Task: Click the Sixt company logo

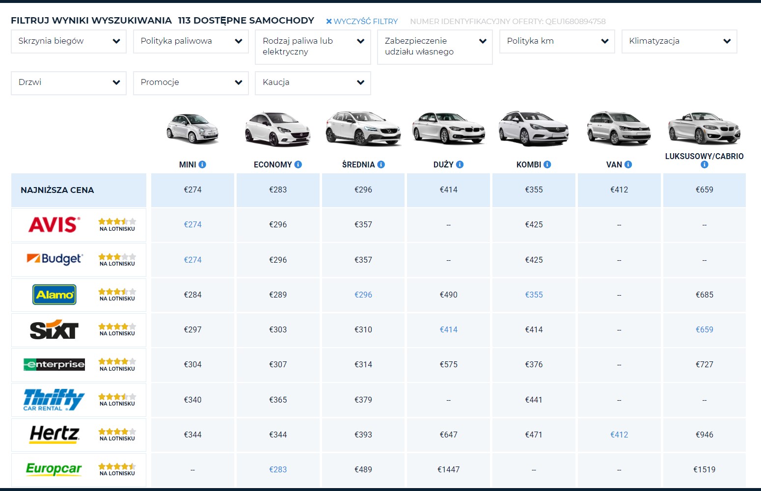Action: tap(54, 329)
